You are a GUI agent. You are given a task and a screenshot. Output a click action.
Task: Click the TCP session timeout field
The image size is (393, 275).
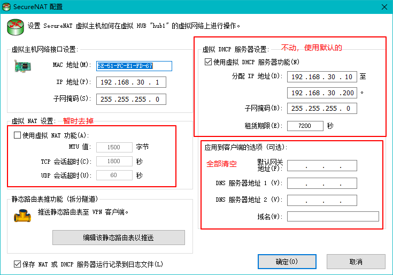coord(114,161)
